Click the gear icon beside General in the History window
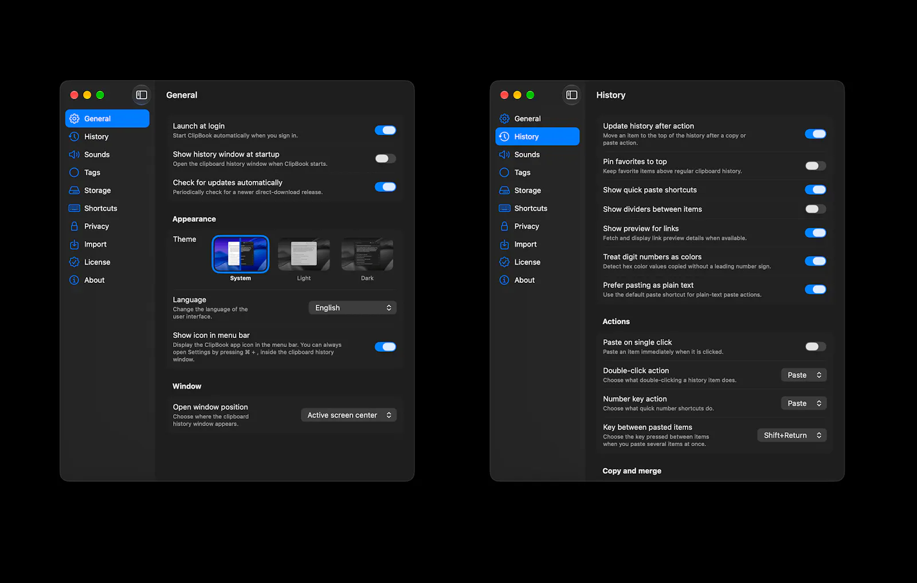 click(x=504, y=119)
